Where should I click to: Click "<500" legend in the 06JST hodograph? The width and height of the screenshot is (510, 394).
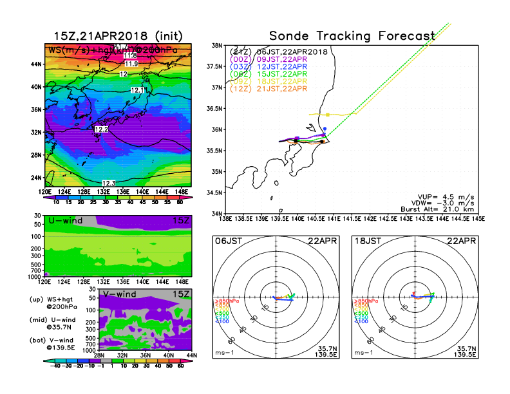[x=222, y=314]
